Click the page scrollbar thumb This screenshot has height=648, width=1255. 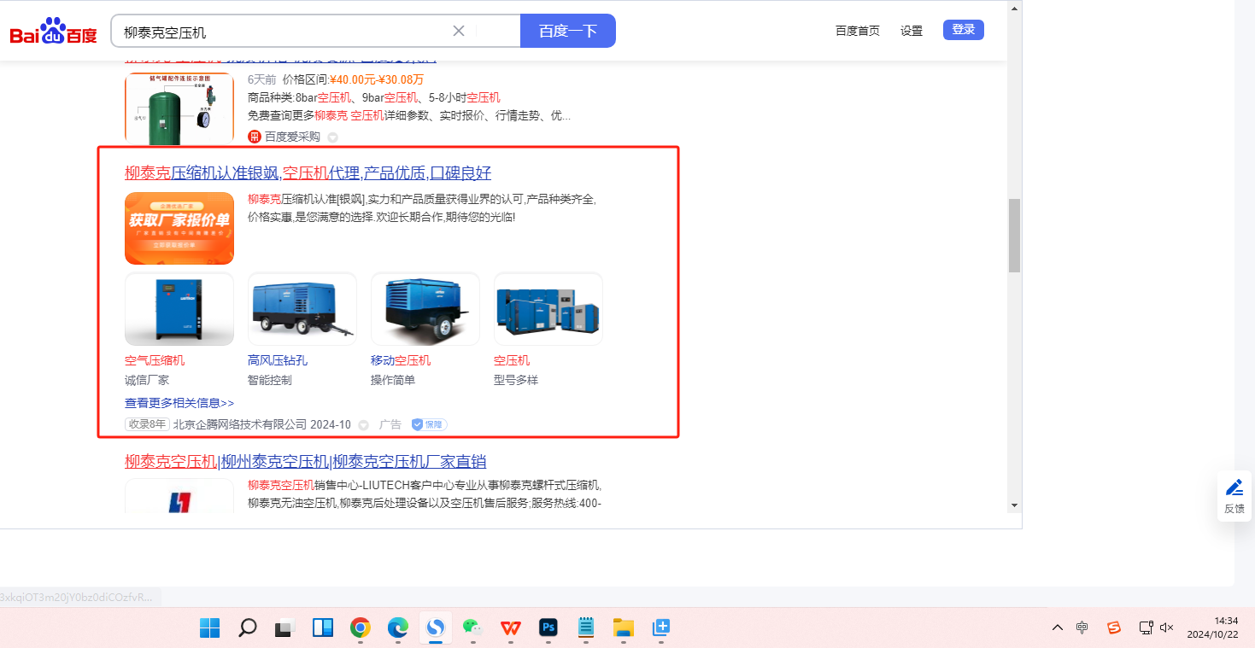(x=1014, y=236)
